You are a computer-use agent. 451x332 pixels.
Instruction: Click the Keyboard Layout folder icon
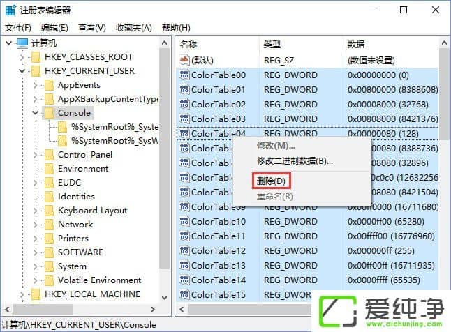tap(49, 211)
